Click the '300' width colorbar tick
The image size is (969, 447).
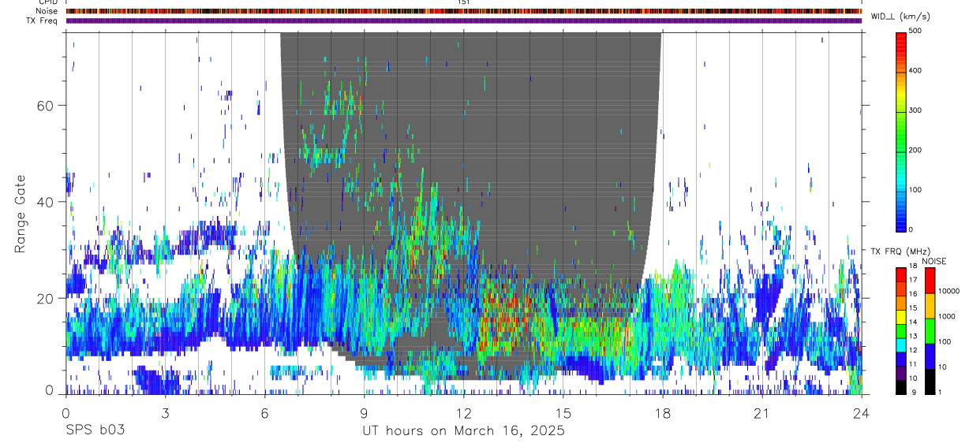pos(915,110)
